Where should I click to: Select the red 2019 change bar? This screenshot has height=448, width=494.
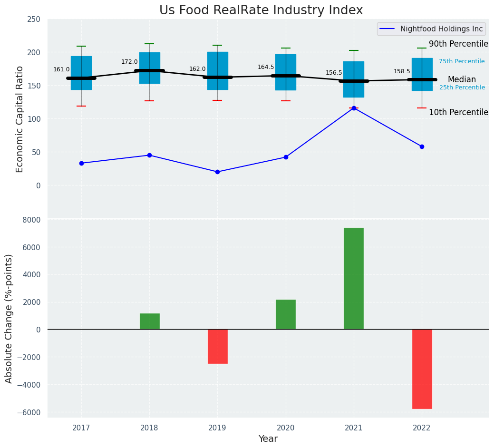click(217, 346)
